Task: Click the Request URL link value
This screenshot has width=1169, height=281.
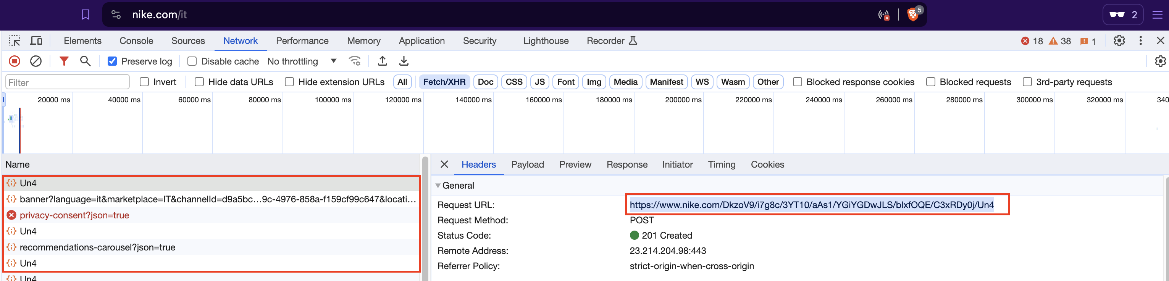Action: pos(811,205)
